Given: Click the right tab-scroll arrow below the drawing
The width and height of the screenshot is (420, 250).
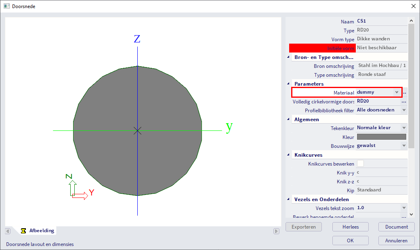Looking at the screenshot, I should (x=276, y=231).
